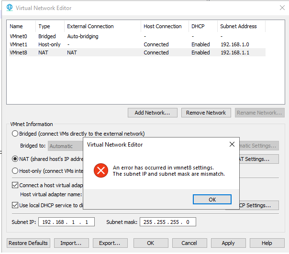
Task: Select the Bridged radio button
Action: (15, 134)
